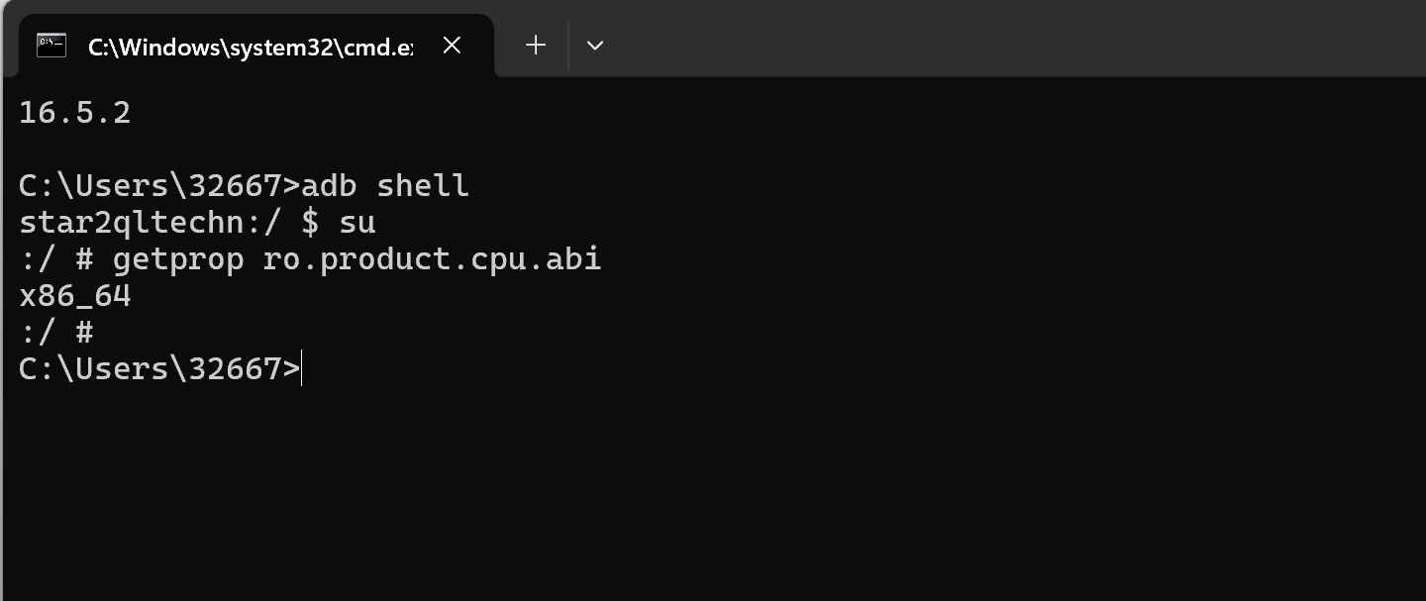Click the empty ":/ #" root prompt line
1426x601 pixels.
[x=56, y=333]
